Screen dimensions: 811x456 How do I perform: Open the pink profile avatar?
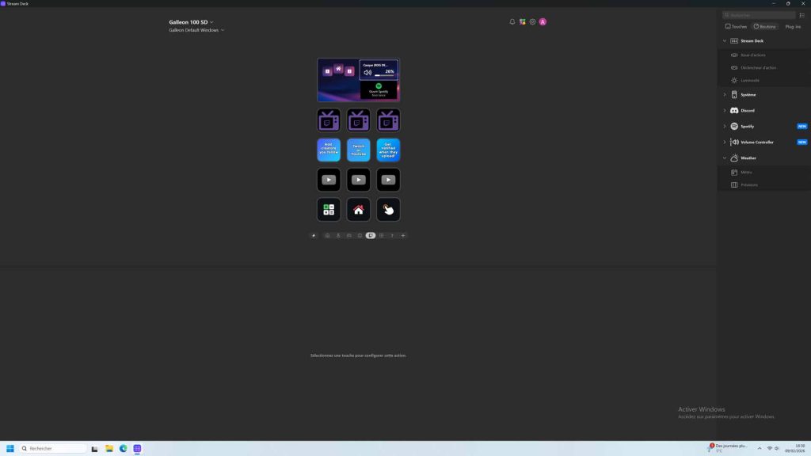(x=543, y=21)
